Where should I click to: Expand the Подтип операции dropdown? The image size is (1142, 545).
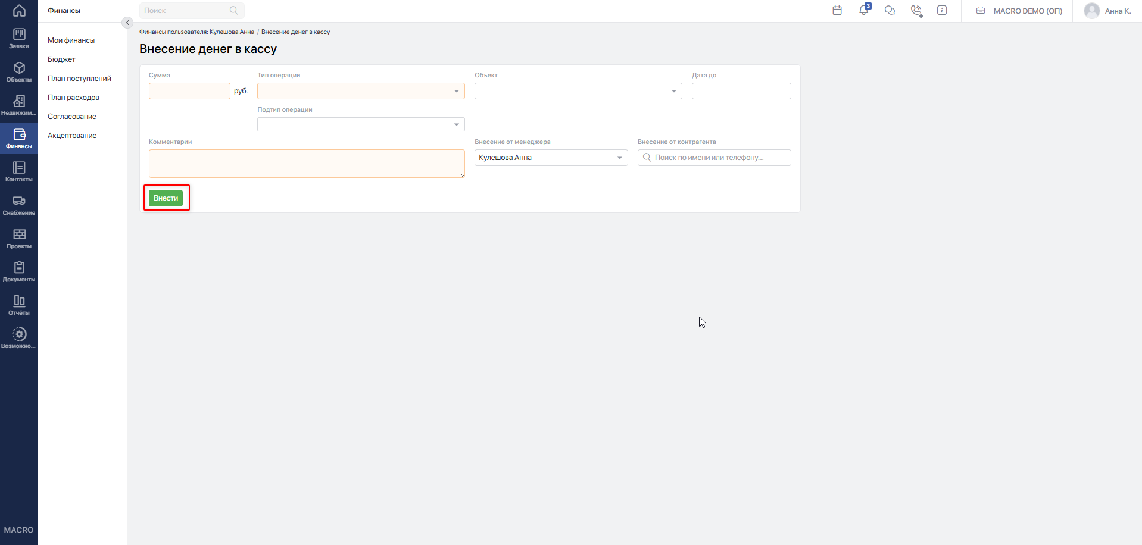361,124
